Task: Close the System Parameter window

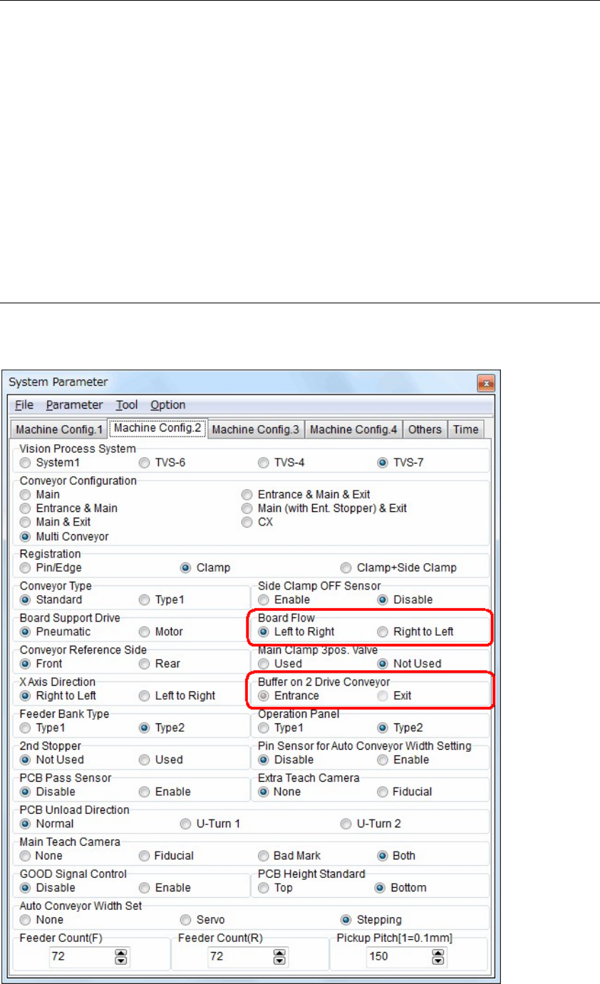Action: pyautogui.click(x=485, y=383)
